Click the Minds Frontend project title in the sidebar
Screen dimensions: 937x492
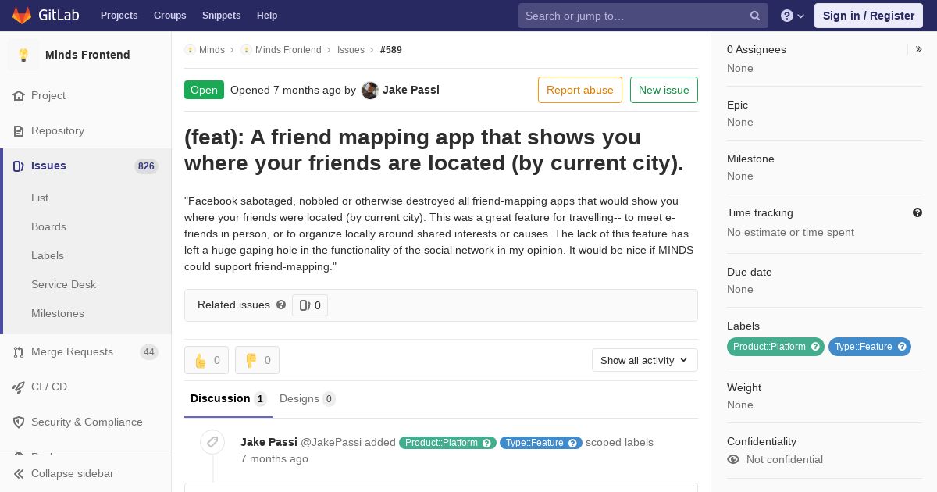[87, 55]
